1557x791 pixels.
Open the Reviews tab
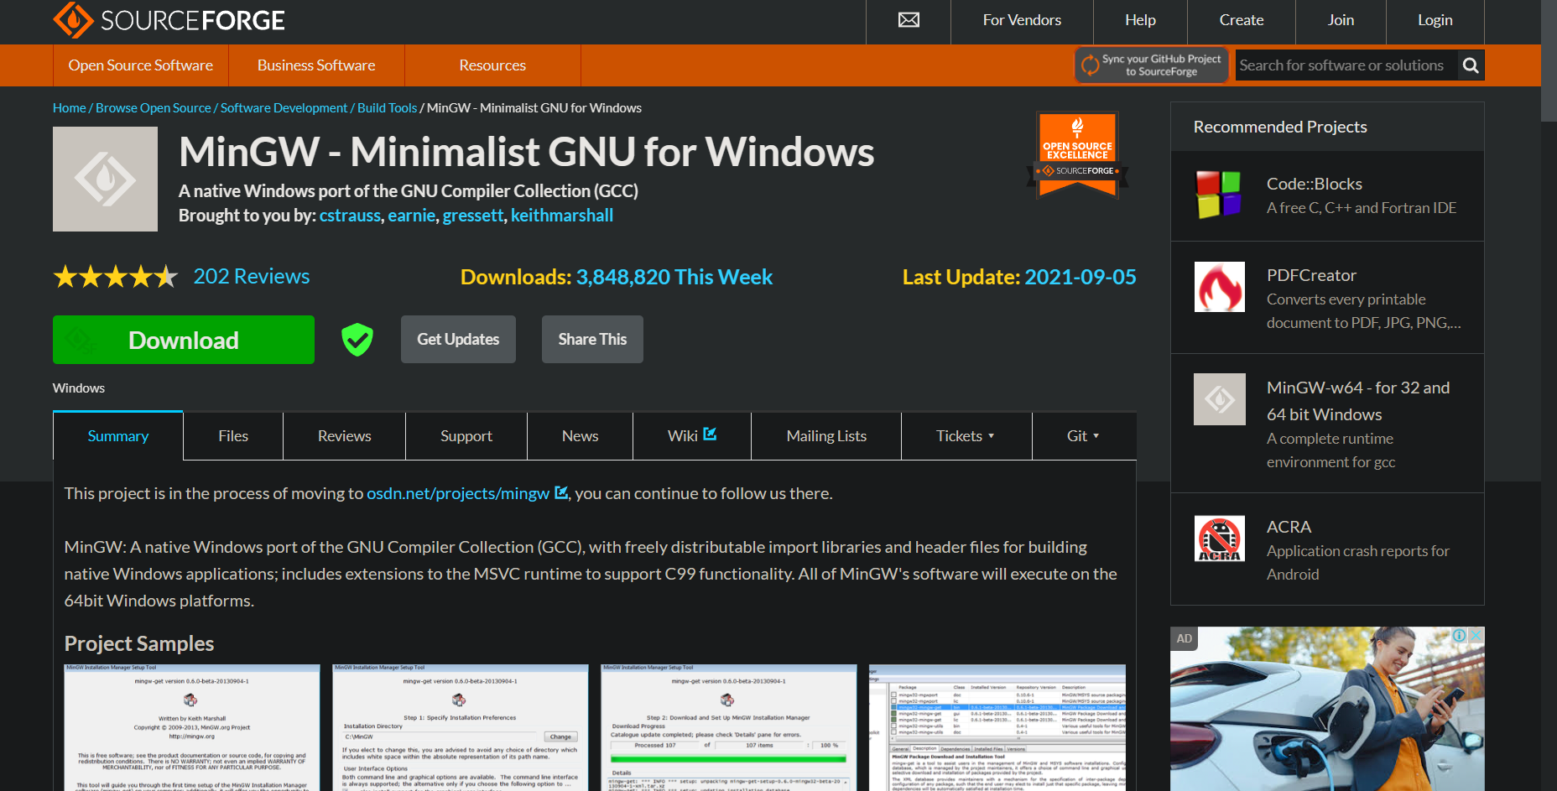tap(344, 436)
